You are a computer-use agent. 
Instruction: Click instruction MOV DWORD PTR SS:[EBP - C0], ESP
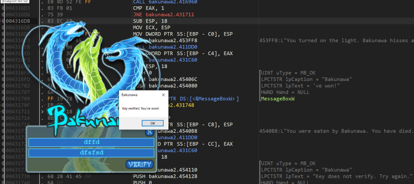pyautogui.click(x=183, y=34)
